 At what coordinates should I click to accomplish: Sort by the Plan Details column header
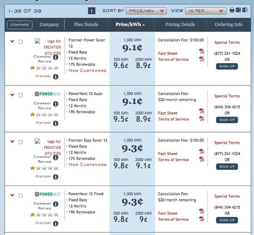click(x=86, y=25)
